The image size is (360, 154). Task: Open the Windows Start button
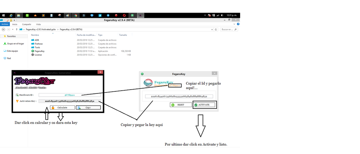tap(4, 15)
